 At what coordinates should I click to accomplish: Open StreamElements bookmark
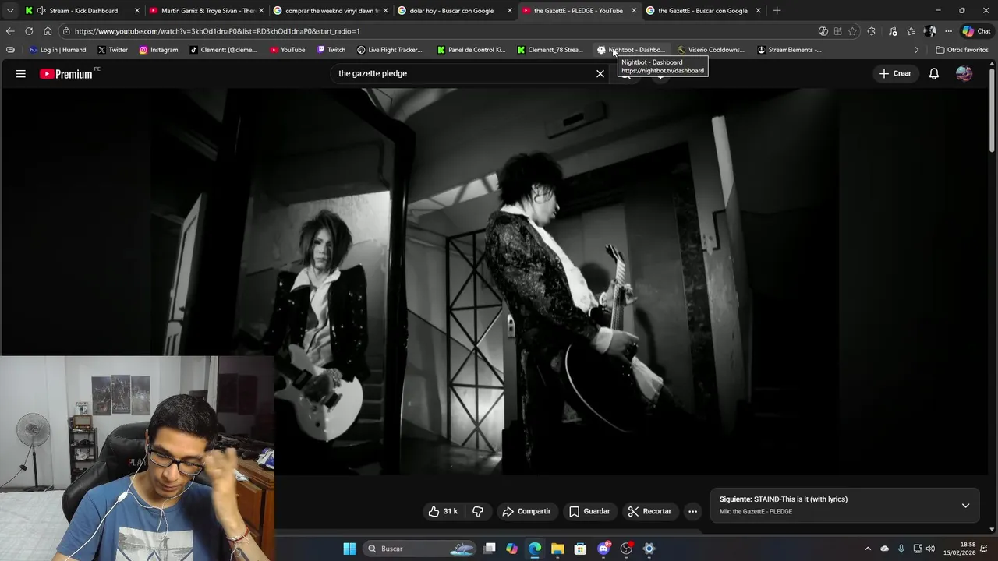(789, 50)
